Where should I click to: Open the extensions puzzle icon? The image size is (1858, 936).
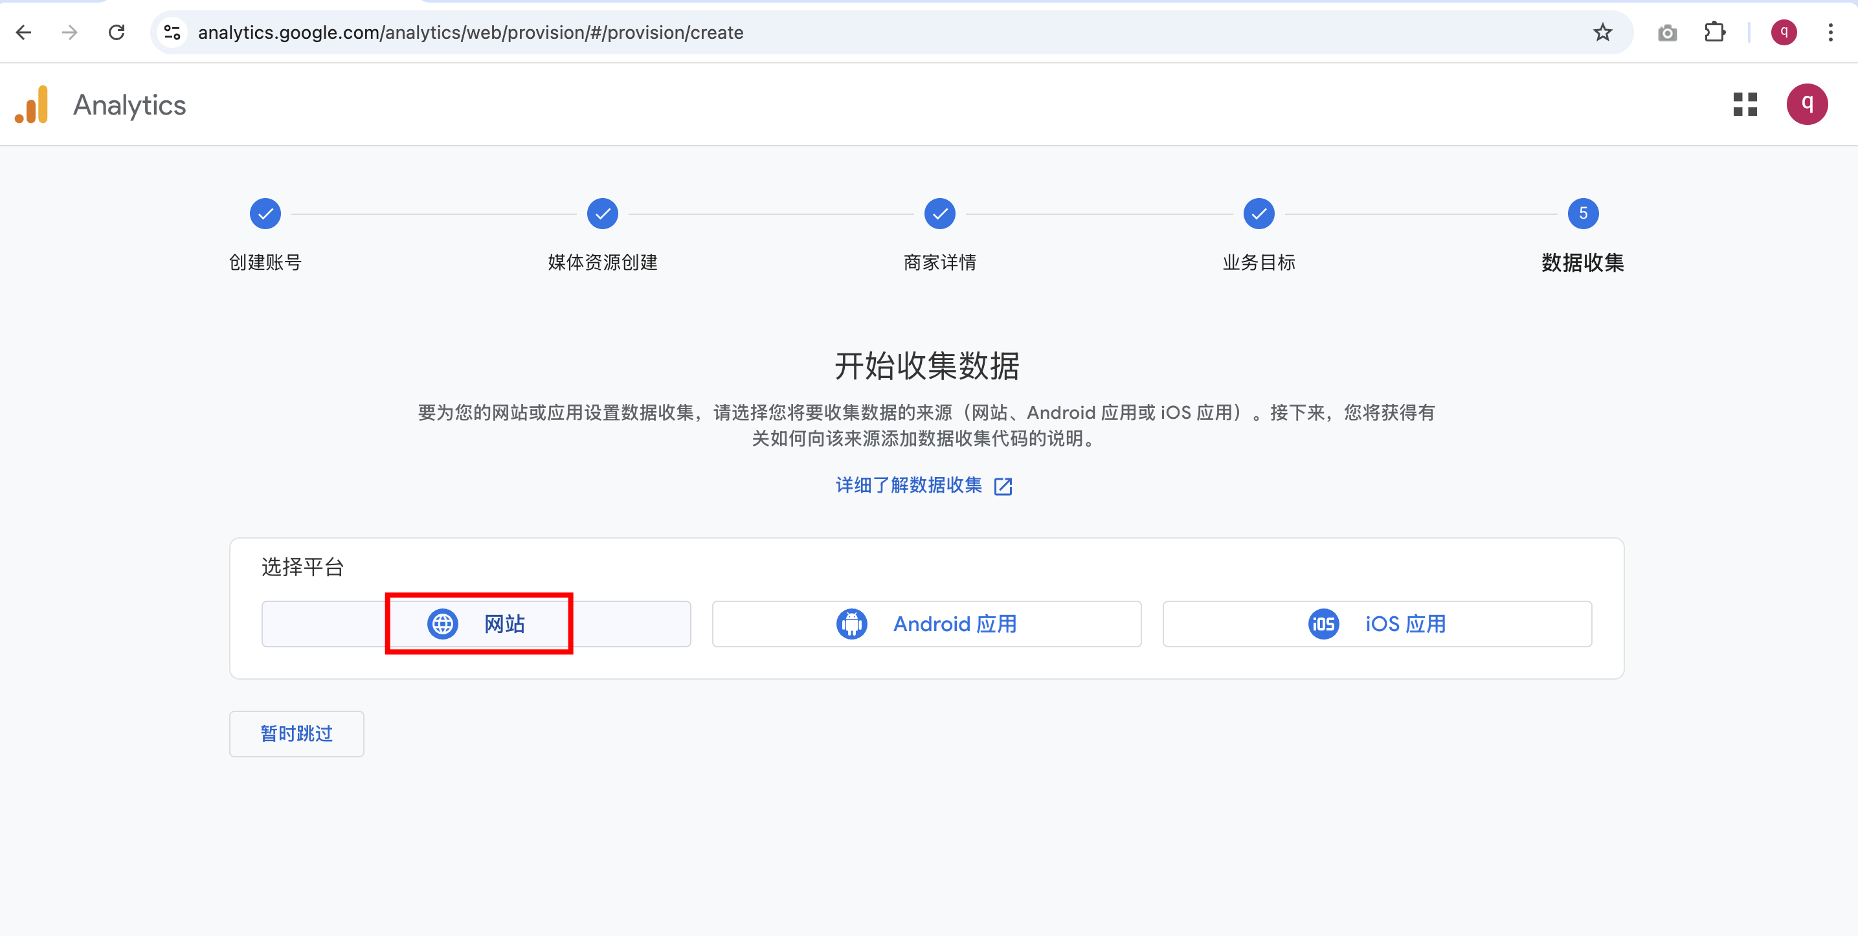pyautogui.click(x=1714, y=32)
